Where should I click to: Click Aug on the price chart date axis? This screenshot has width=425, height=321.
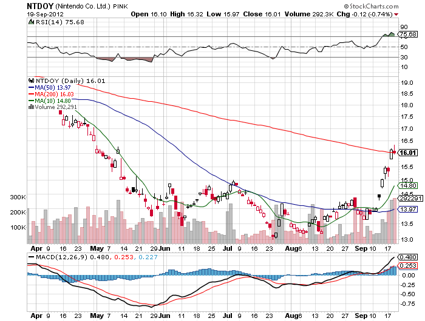coord(291,248)
